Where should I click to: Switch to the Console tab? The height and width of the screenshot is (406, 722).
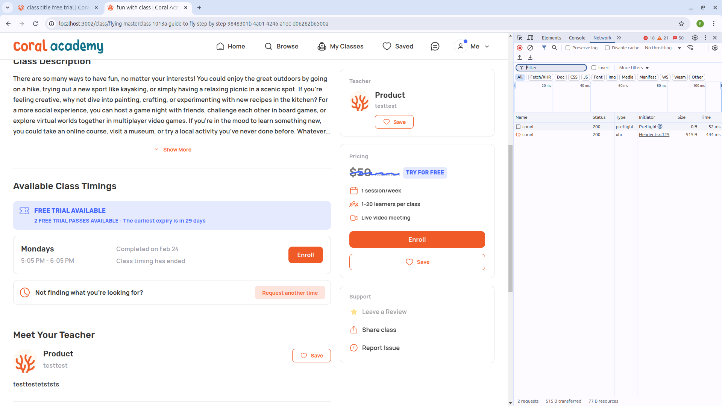(577, 38)
